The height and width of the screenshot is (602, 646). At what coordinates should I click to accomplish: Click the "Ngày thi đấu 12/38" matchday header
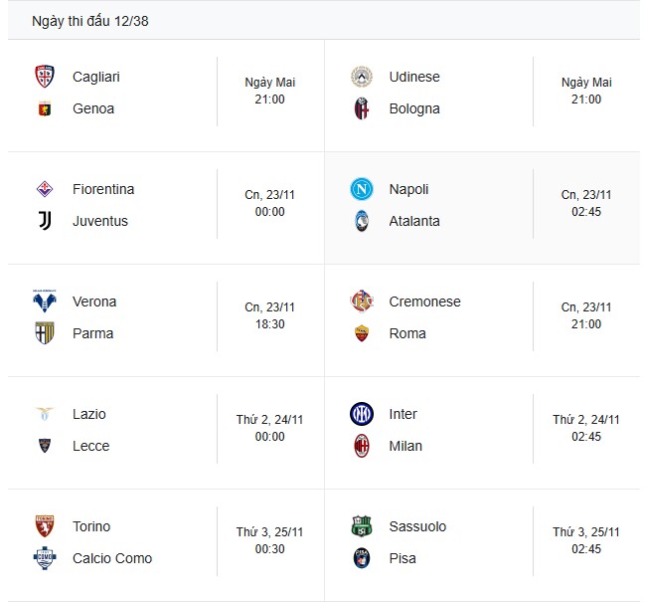pos(90,21)
